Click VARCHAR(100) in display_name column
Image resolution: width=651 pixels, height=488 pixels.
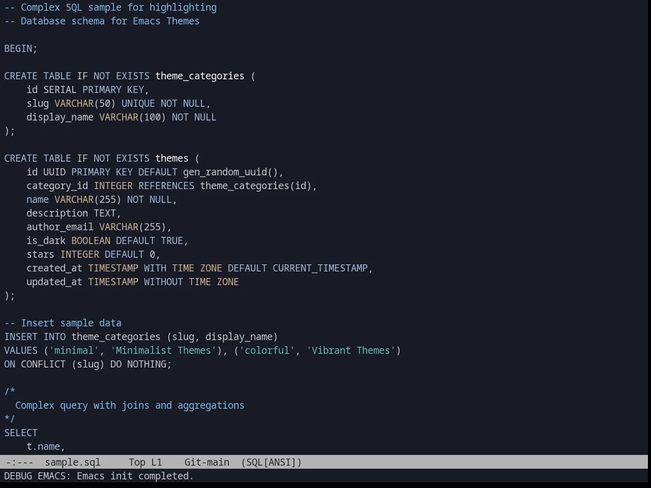click(x=133, y=117)
